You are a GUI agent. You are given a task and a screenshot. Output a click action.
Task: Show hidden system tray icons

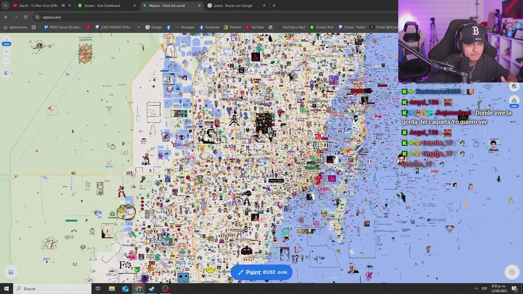[476, 289]
